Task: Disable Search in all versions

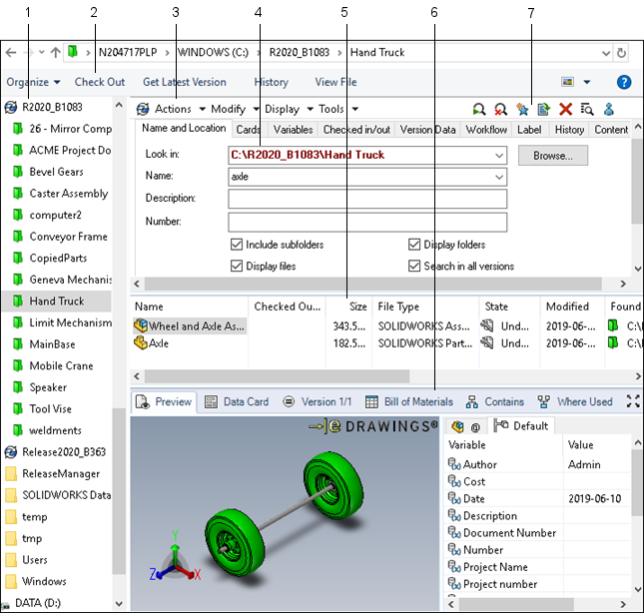Action: 415,267
